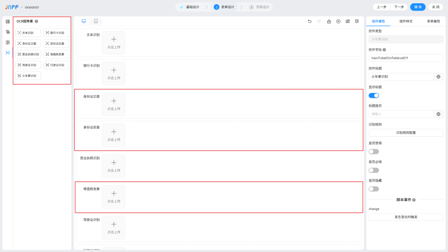Save the form with 保存 button
The width and height of the screenshot is (448, 252).
pyautogui.click(x=418, y=7)
